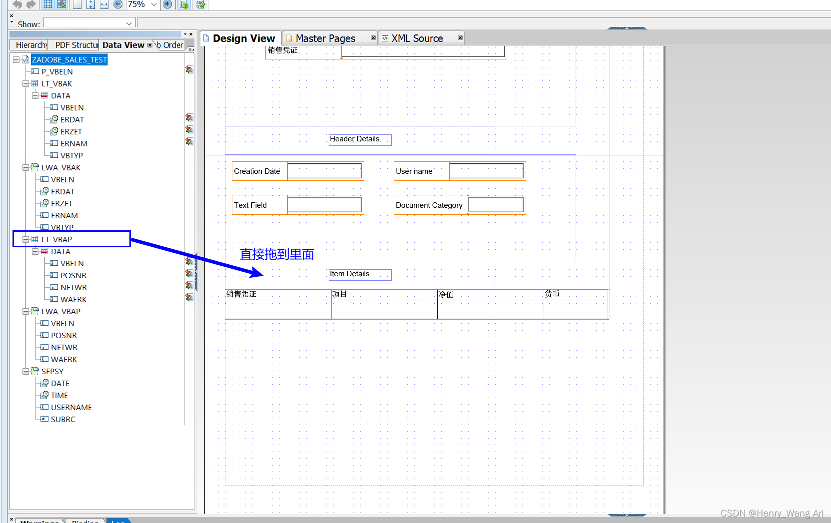Collapse the LT_VBAP tree node
Image resolution: width=831 pixels, height=523 pixels.
(26, 239)
